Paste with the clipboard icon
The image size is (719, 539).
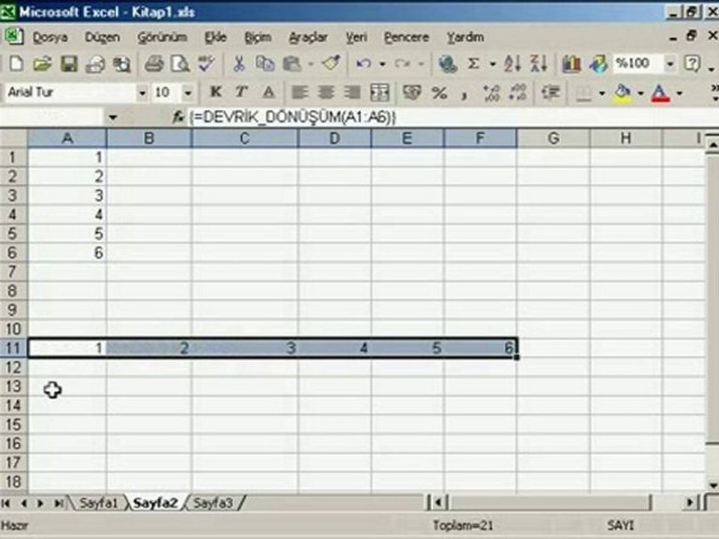pos(291,64)
